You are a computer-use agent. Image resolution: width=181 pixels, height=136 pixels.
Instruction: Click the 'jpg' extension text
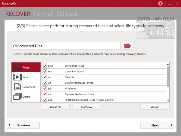tap(50, 88)
